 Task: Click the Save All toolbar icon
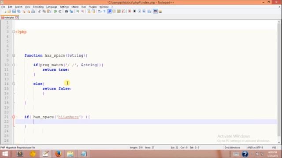click(x=19, y=11)
